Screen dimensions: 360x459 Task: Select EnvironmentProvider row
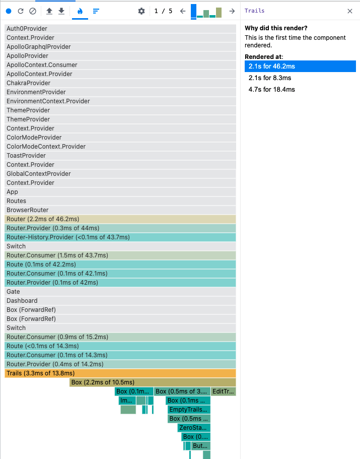click(120, 92)
